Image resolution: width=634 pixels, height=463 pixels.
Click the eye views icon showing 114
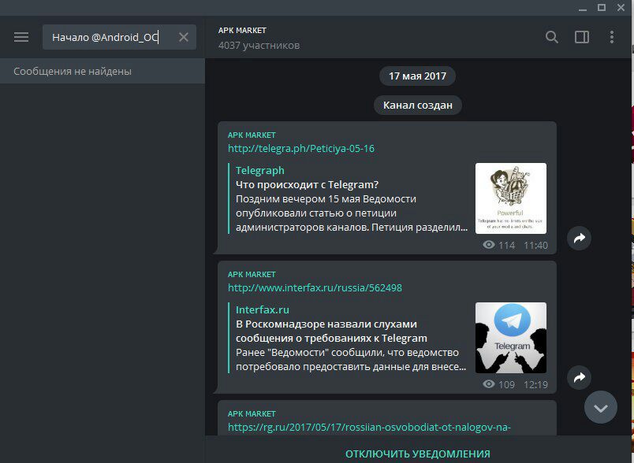pos(488,245)
